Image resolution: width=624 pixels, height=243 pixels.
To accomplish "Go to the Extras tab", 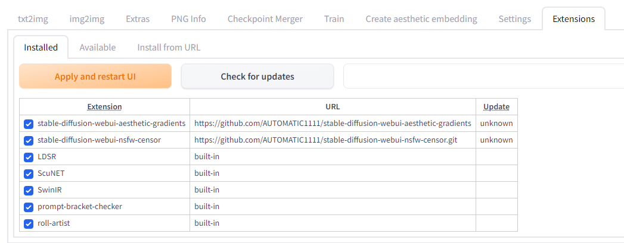I will (138, 19).
